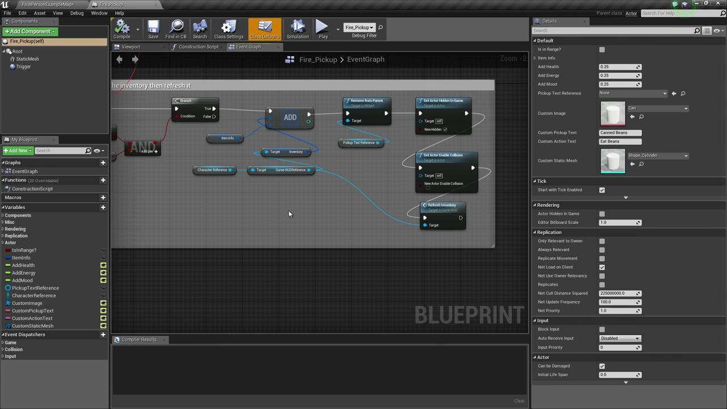Adjust the Add Health value slider
This screenshot has width=727, height=409.
pyautogui.click(x=620, y=67)
